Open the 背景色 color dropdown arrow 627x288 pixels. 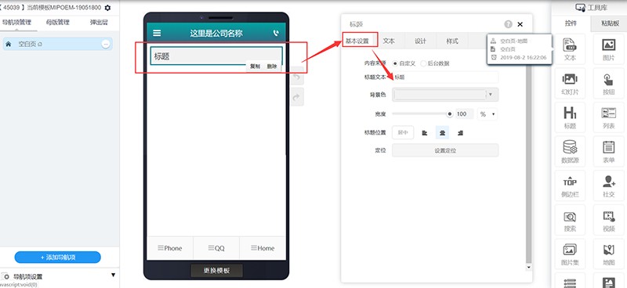coord(491,95)
